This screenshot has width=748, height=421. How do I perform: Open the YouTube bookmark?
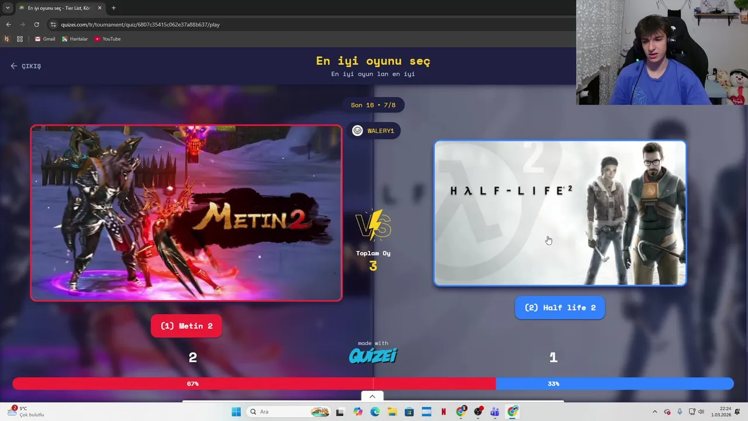108,39
